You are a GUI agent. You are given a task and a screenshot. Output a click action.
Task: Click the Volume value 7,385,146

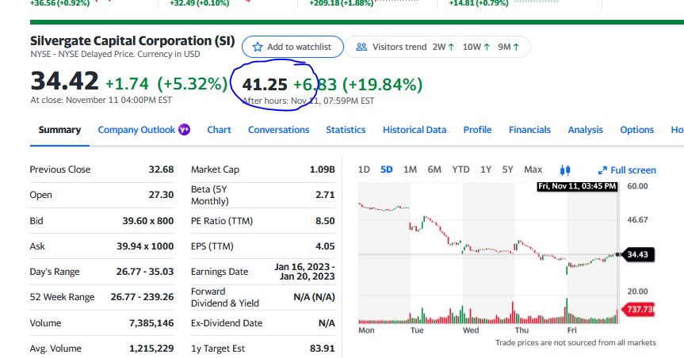151,323
